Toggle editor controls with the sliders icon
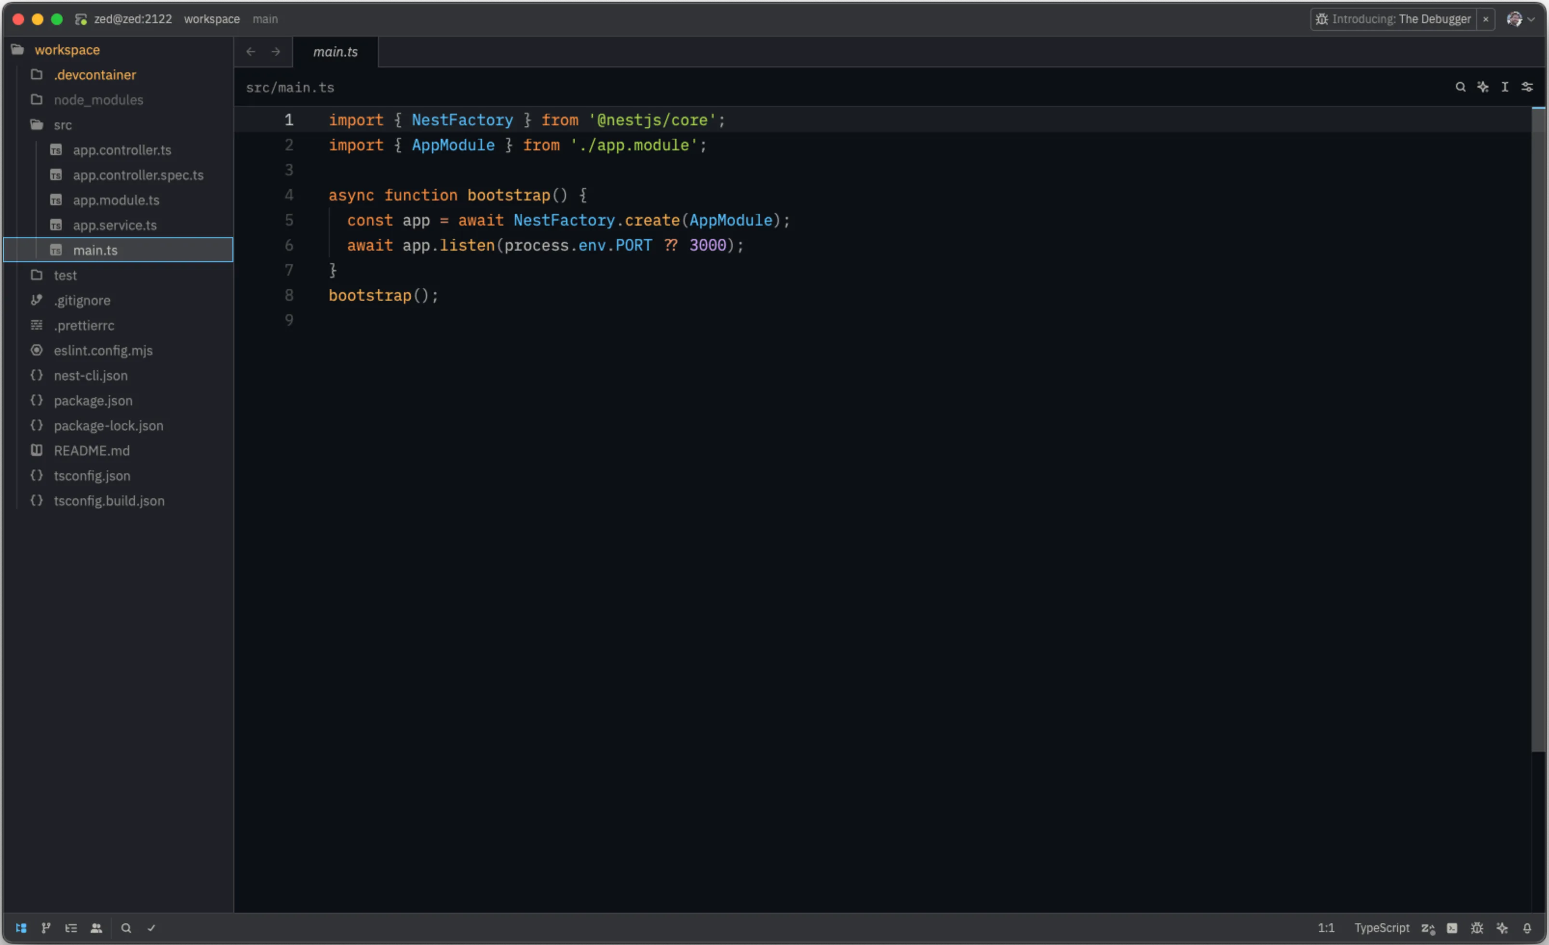The width and height of the screenshot is (1549, 945). click(1528, 87)
